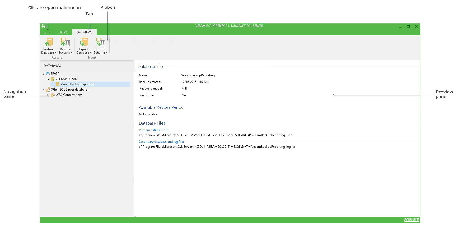Viewport: 458px width, 227px height.
Task: Open the Export Schema dropdown arrow
Action: [106, 53]
